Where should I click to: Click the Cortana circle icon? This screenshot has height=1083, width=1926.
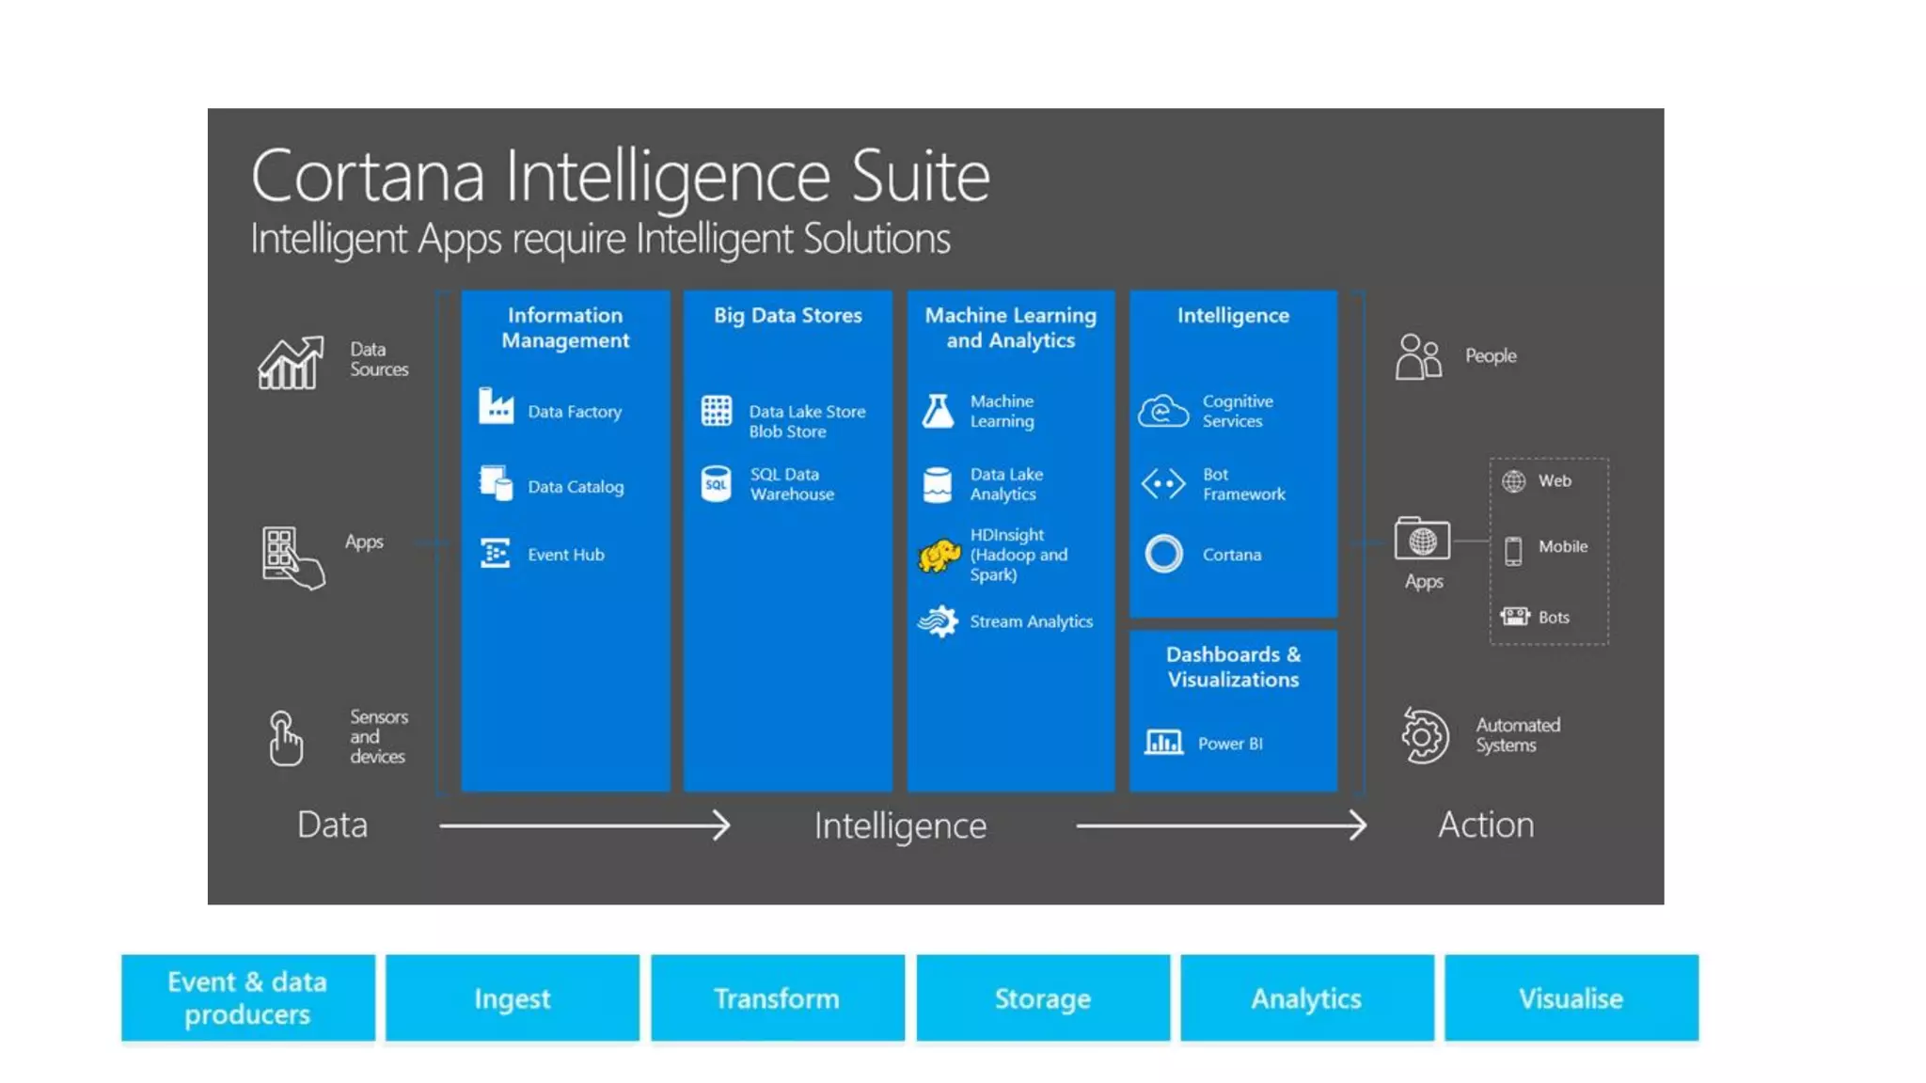(1163, 554)
